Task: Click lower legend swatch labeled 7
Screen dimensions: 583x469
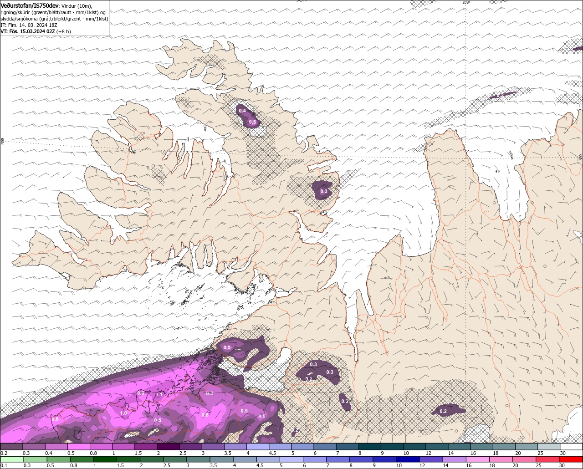Action: click(338, 459)
